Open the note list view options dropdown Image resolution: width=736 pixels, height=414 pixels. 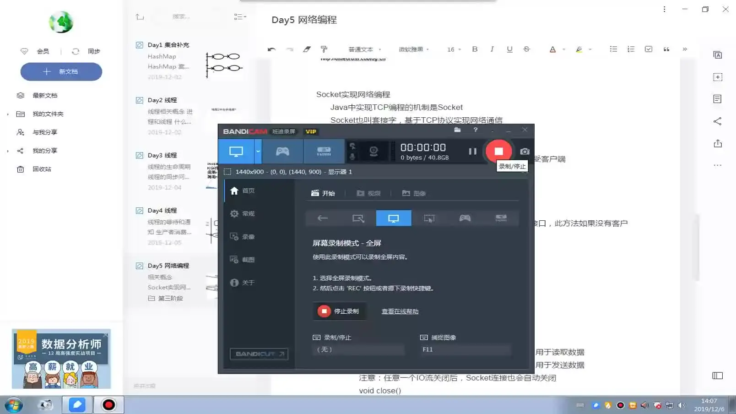click(x=240, y=16)
